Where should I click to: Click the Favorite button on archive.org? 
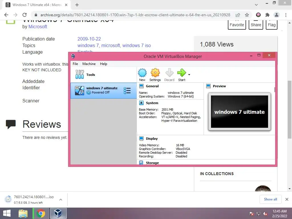coord(237,25)
